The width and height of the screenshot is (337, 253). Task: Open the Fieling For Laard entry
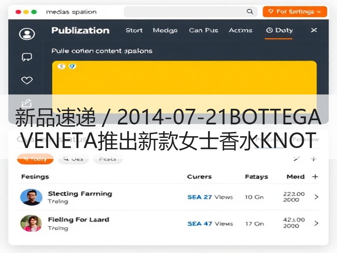(78, 220)
